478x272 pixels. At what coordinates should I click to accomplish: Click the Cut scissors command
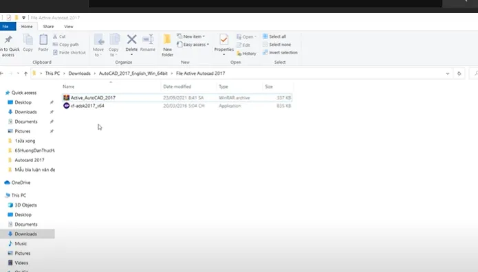pyautogui.click(x=59, y=36)
